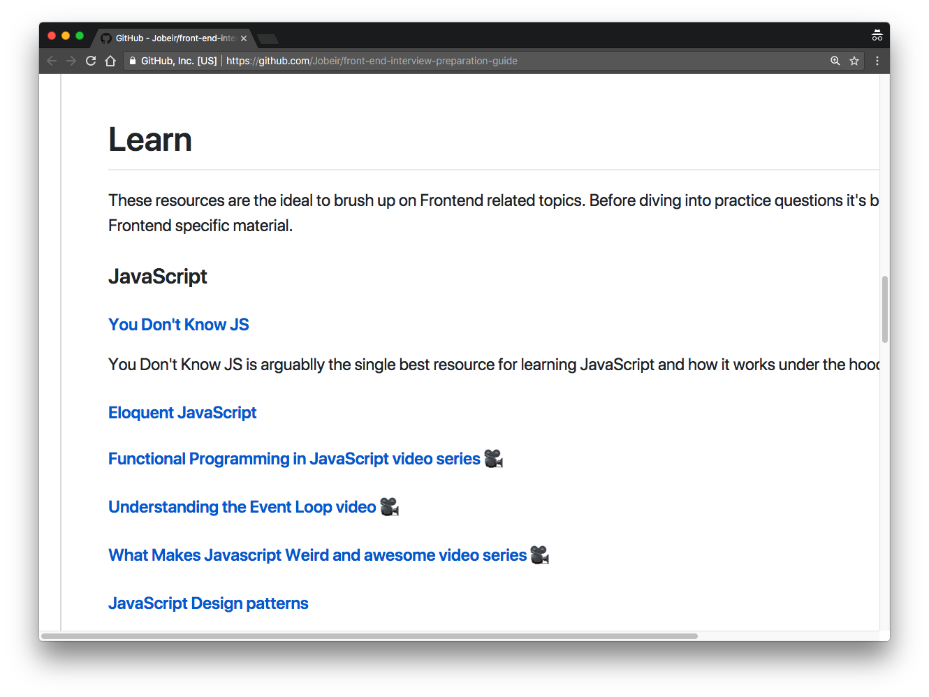
Task: Maximize the window with the green button
Action: pyautogui.click(x=80, y=36)
